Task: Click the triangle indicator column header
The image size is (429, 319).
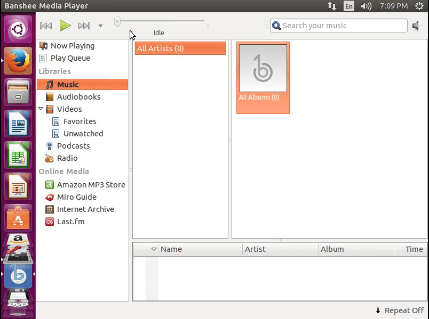Action: click(x=154, y=249)
